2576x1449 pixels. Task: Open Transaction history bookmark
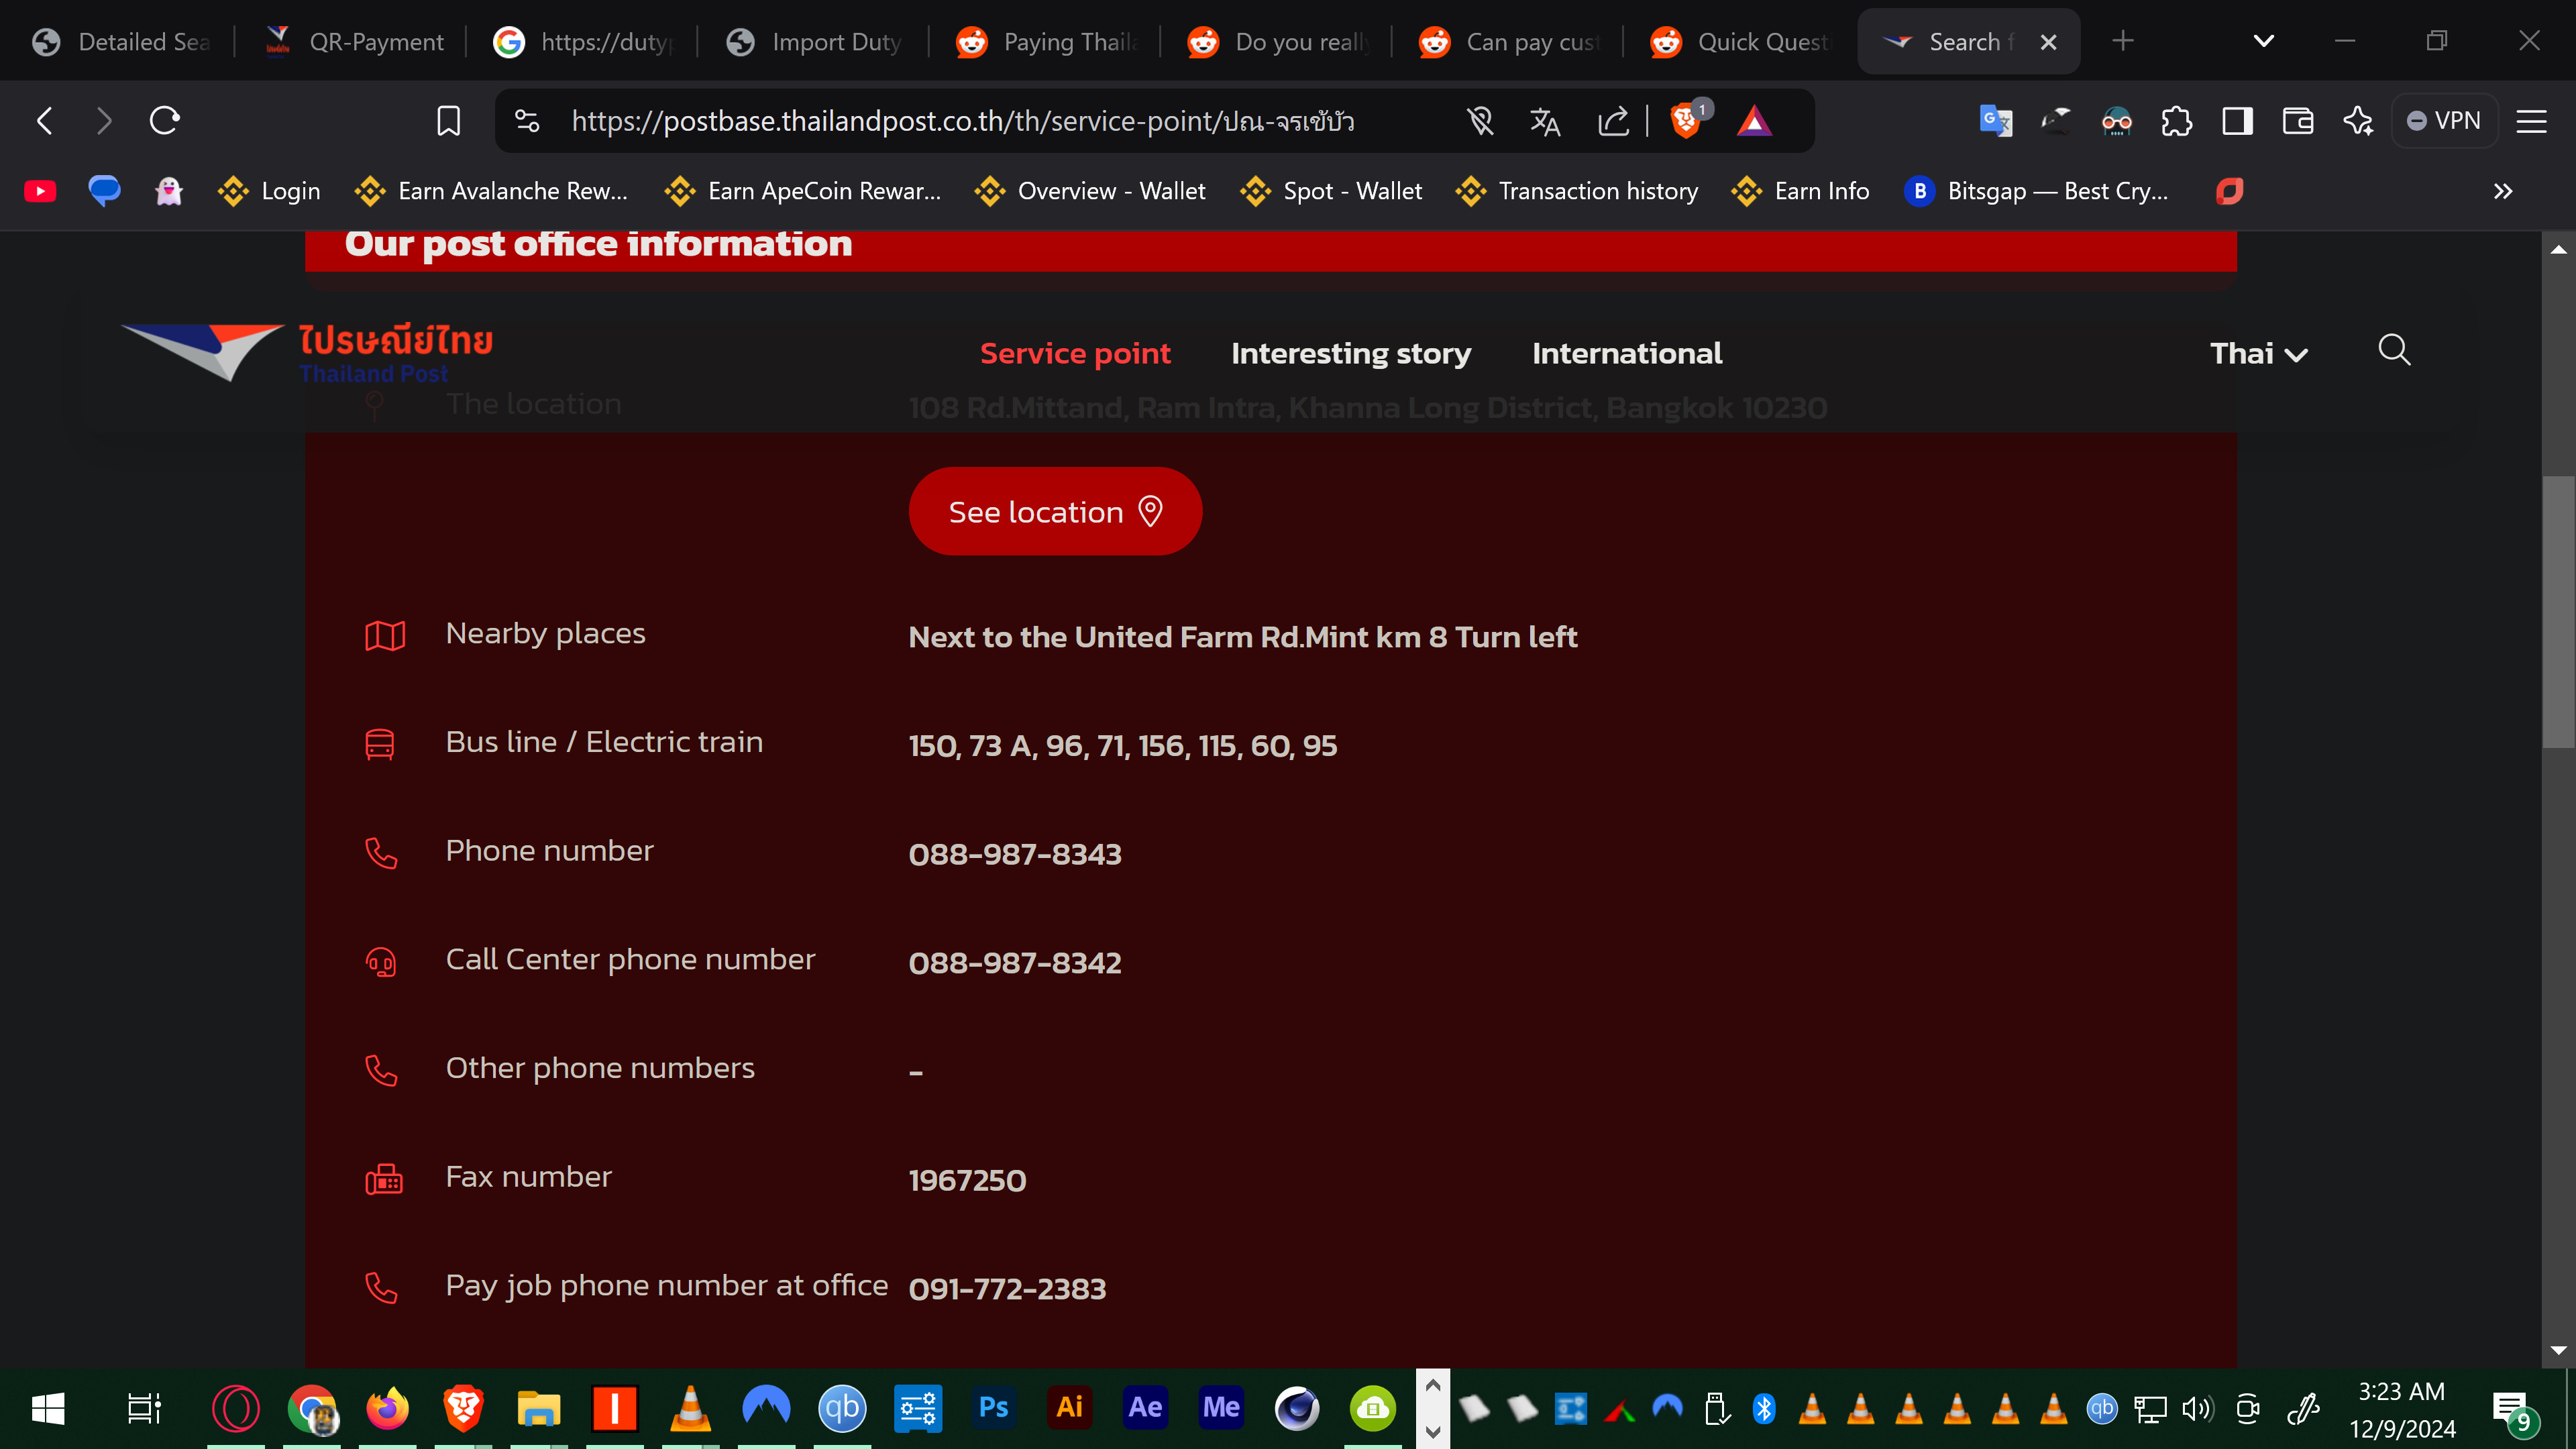(1577, 191)
